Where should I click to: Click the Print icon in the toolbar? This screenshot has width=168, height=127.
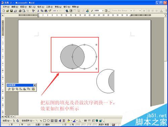(20, 11)
